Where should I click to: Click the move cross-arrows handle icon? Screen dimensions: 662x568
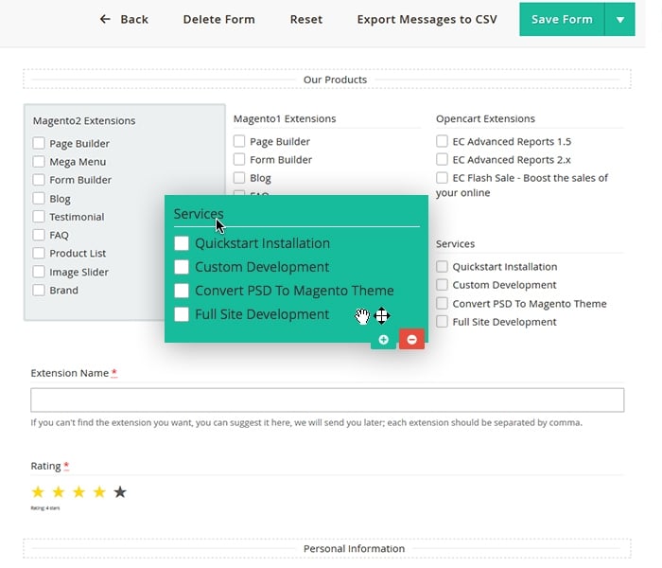point(382,315)
